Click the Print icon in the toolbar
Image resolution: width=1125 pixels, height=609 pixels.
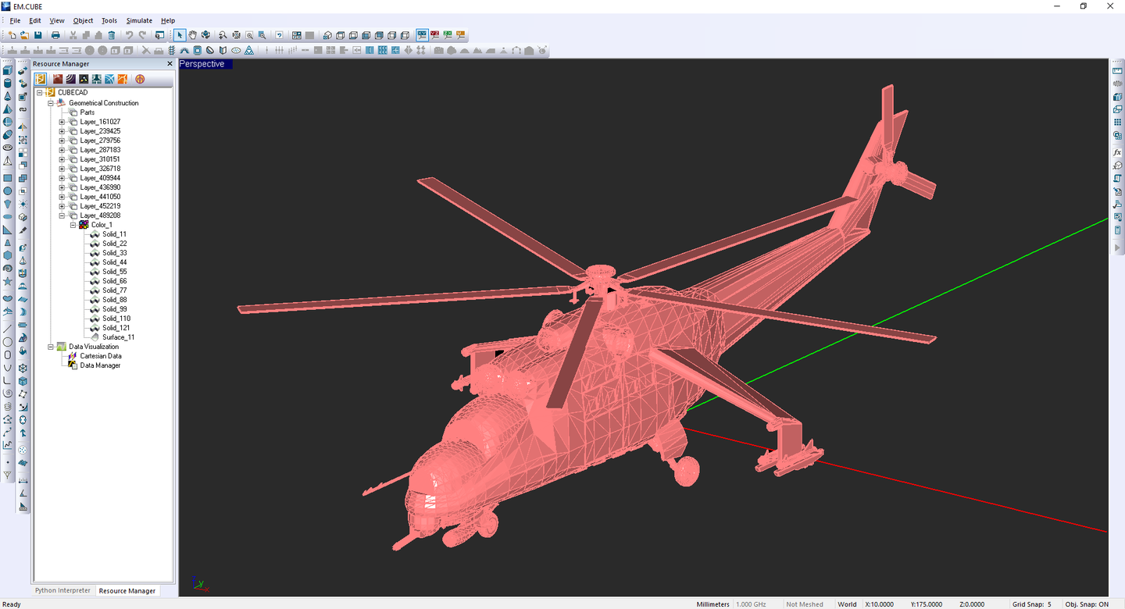click(x=55, y=34)
